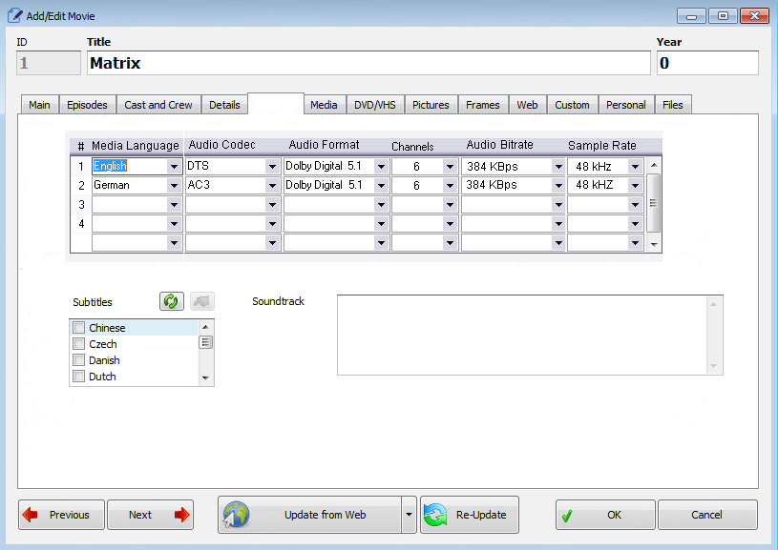The image size is (778, 550).
Task: Click the green checkmark on OK
Action: click(567, 515)
